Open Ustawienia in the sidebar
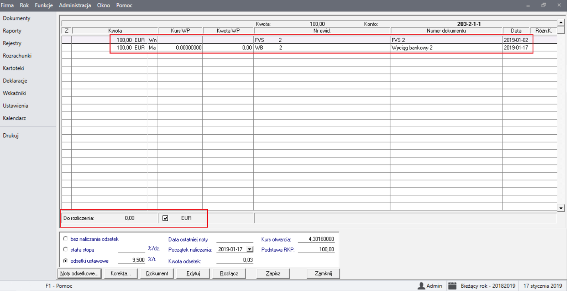This screenshot has height=291, width=567. pyautogui.click(x=15, y=106)
